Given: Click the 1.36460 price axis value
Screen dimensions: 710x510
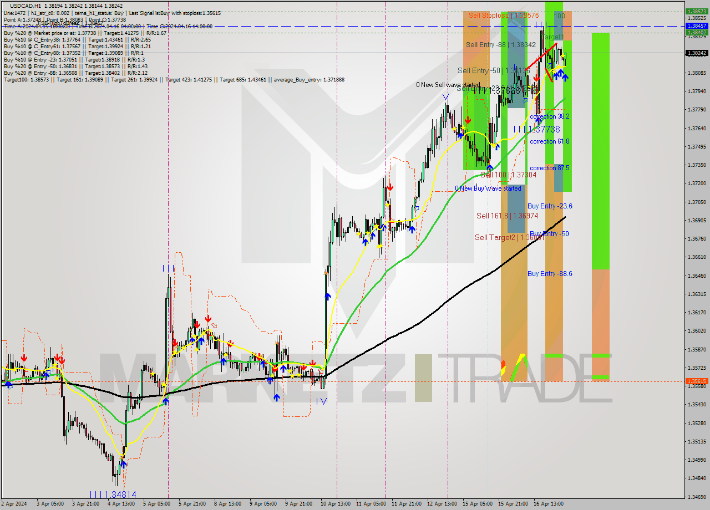Looking at the screenshot, I should tap(696, 276).
